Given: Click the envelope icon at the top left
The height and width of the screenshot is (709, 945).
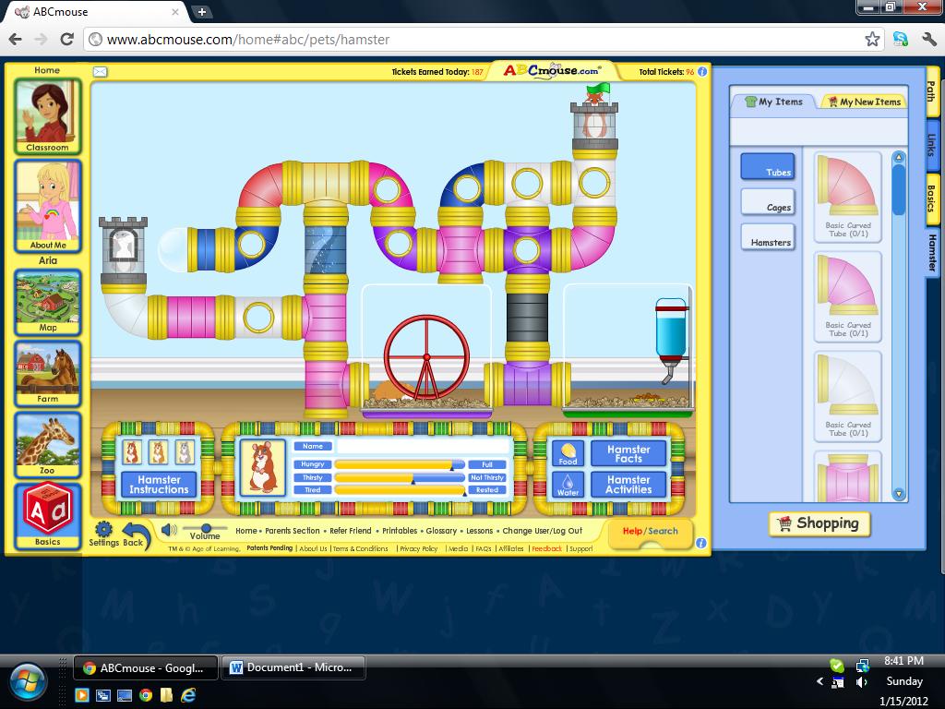Looking at the screenshot, I should [x=102, y=71].
